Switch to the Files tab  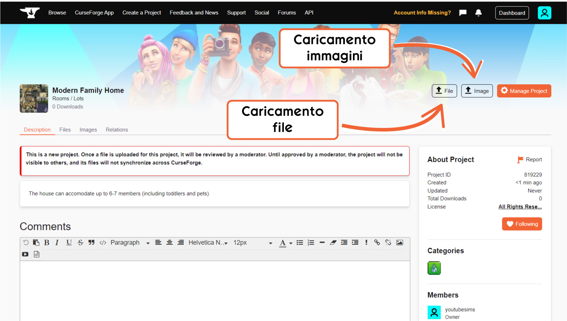pyautogui.click(x=65, y=130)
